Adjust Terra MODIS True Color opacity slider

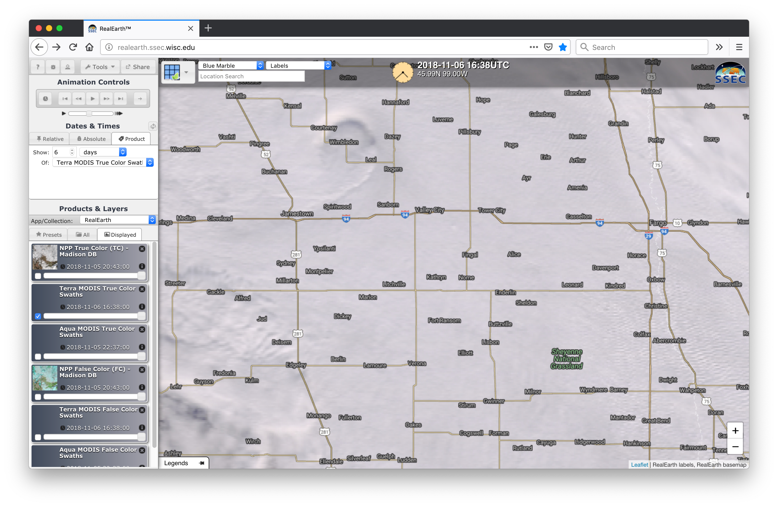(95, 316)
